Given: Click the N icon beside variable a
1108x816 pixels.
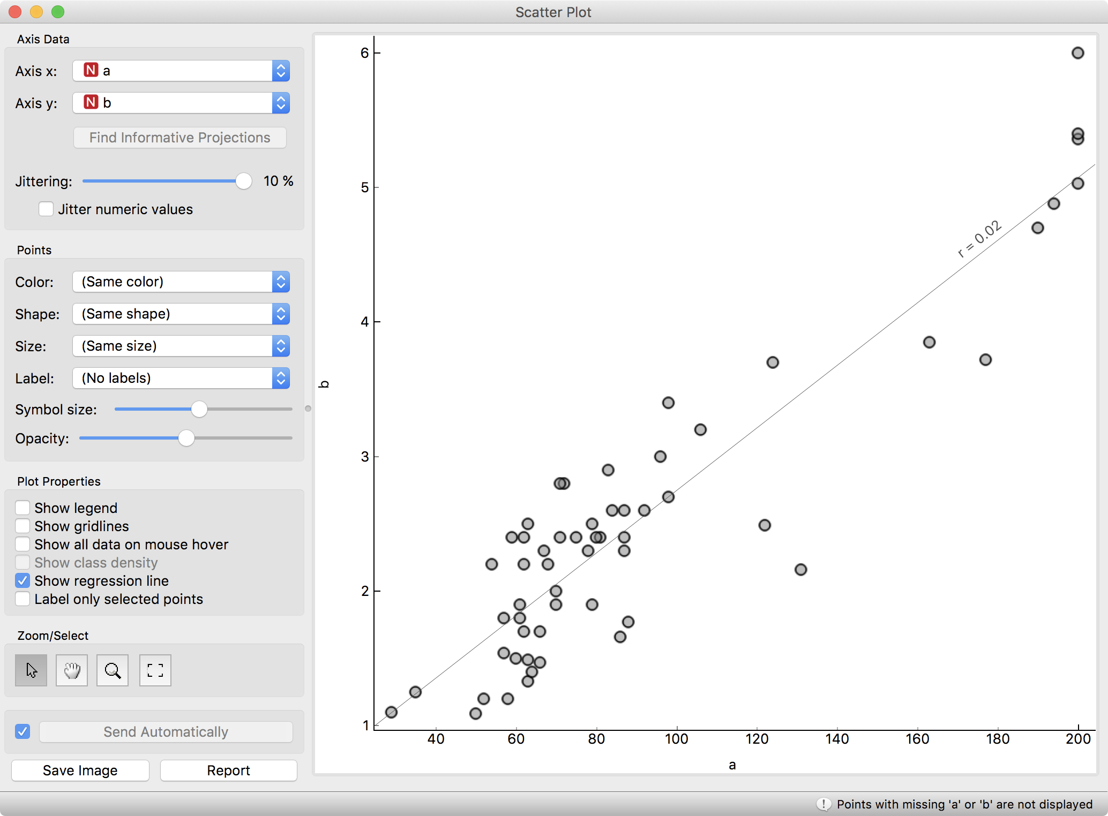Looking at the screenshot, I should 91,70.
